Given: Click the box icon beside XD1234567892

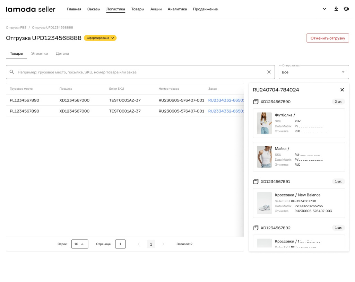Looking at the screenshot, I should click(256, 228).
